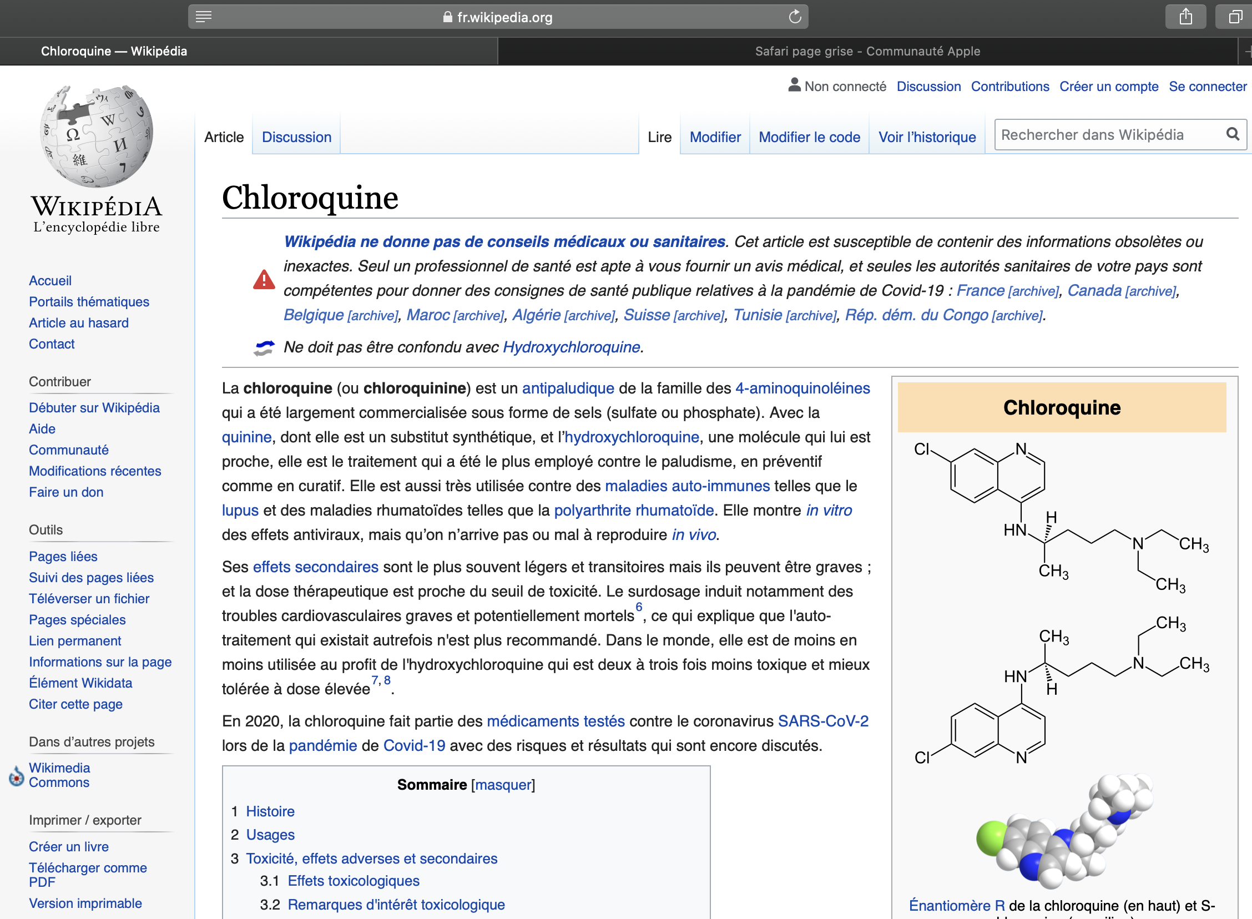1252x919 pixels.
Task: Click the show tab overview icon
Action: tap(1235, 17)
